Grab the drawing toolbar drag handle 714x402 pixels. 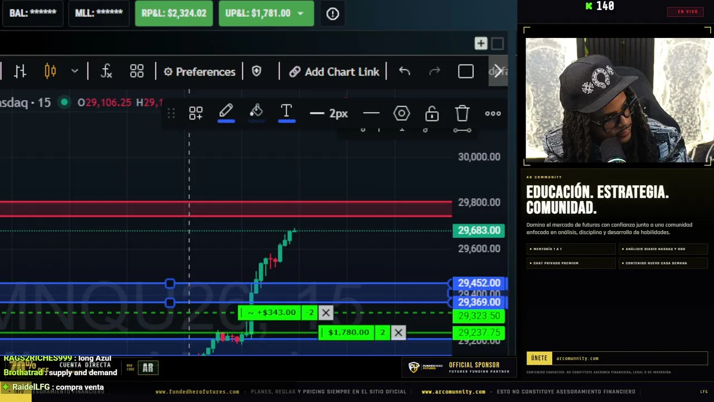coord(171,113)
